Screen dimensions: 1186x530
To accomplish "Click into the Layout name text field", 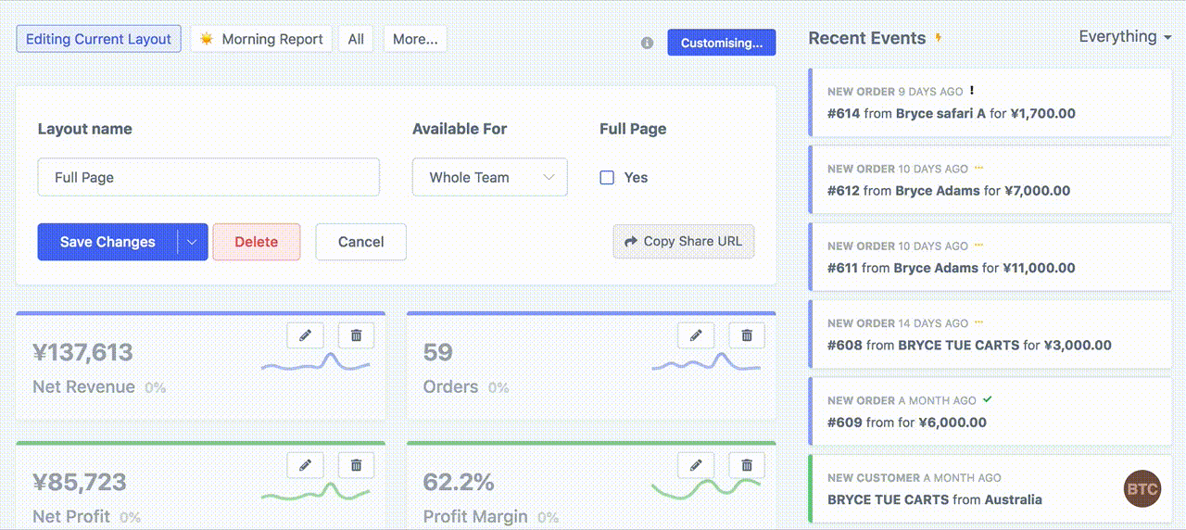I will pos(208,177).
